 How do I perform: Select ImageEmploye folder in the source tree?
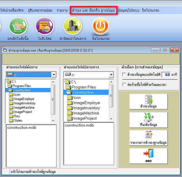[x=22, y=99]
